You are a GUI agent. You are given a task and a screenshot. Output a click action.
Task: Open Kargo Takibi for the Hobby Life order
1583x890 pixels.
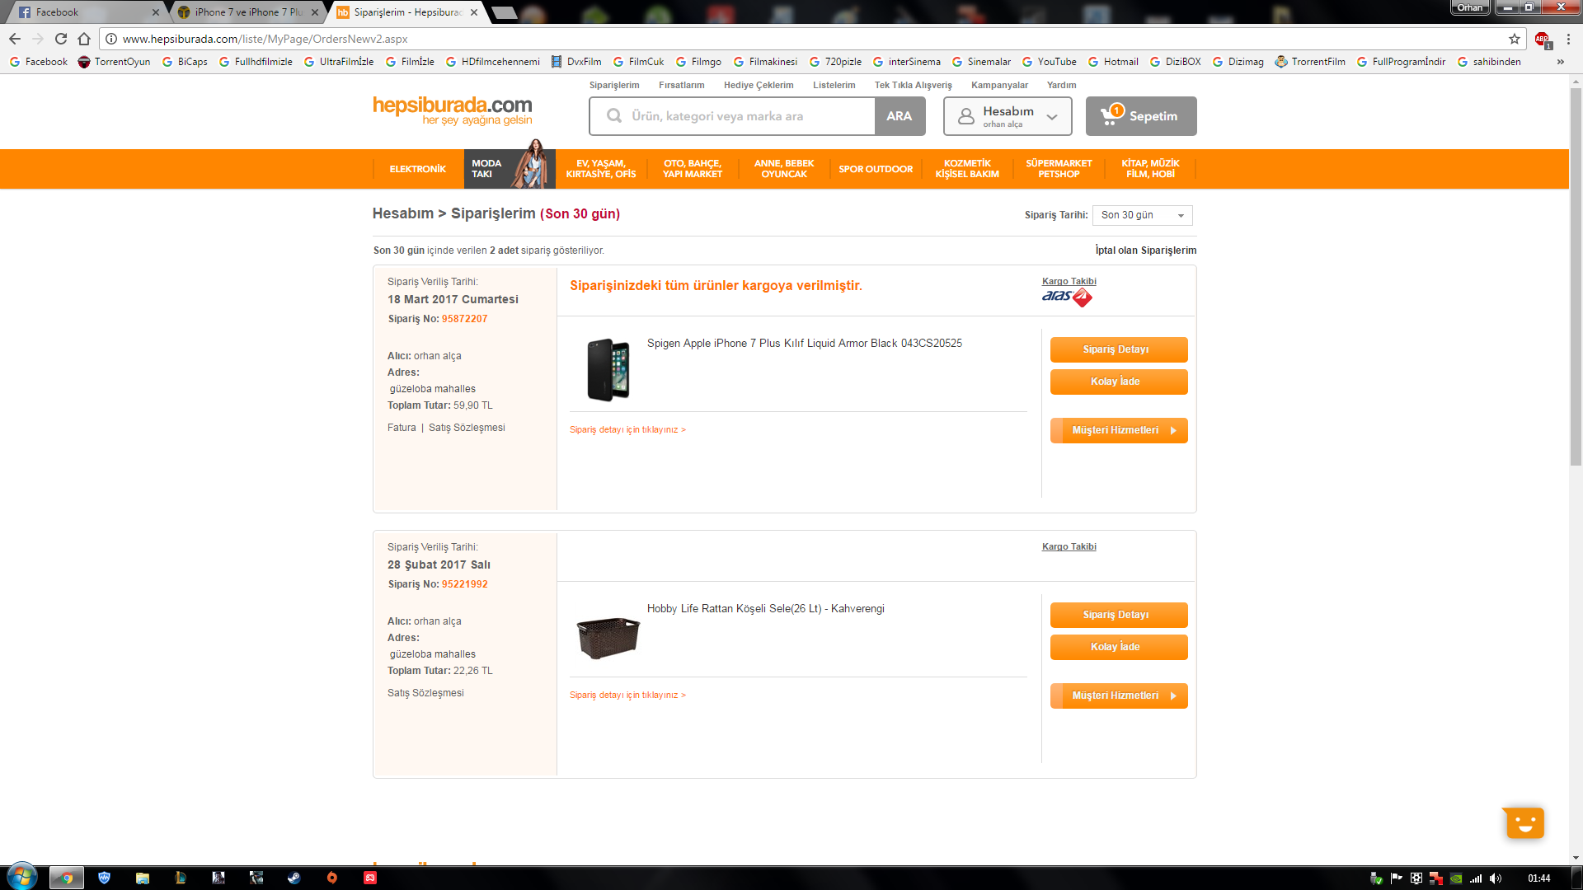pos(1069,546)
